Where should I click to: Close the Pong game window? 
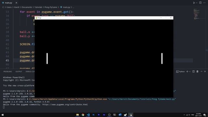pyautogui.click(x=171, y=18)
